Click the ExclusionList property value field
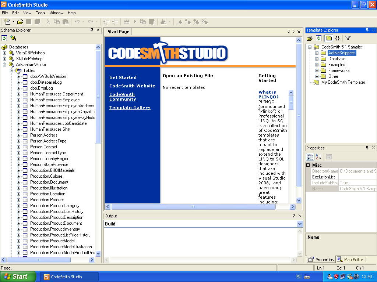377x282 pixels. coord(357,177)
